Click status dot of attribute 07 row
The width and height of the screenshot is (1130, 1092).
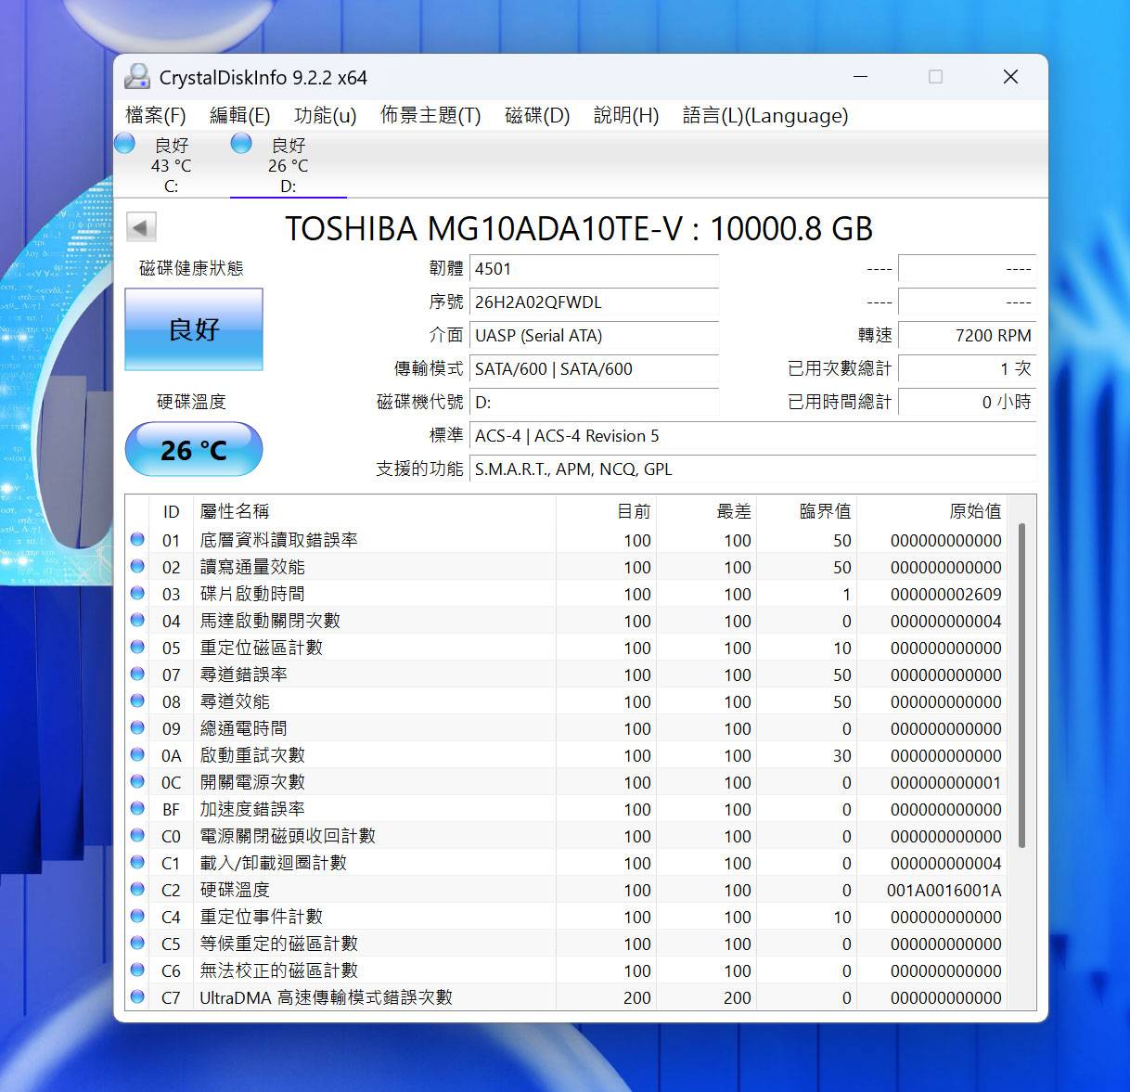coord(137,674)
